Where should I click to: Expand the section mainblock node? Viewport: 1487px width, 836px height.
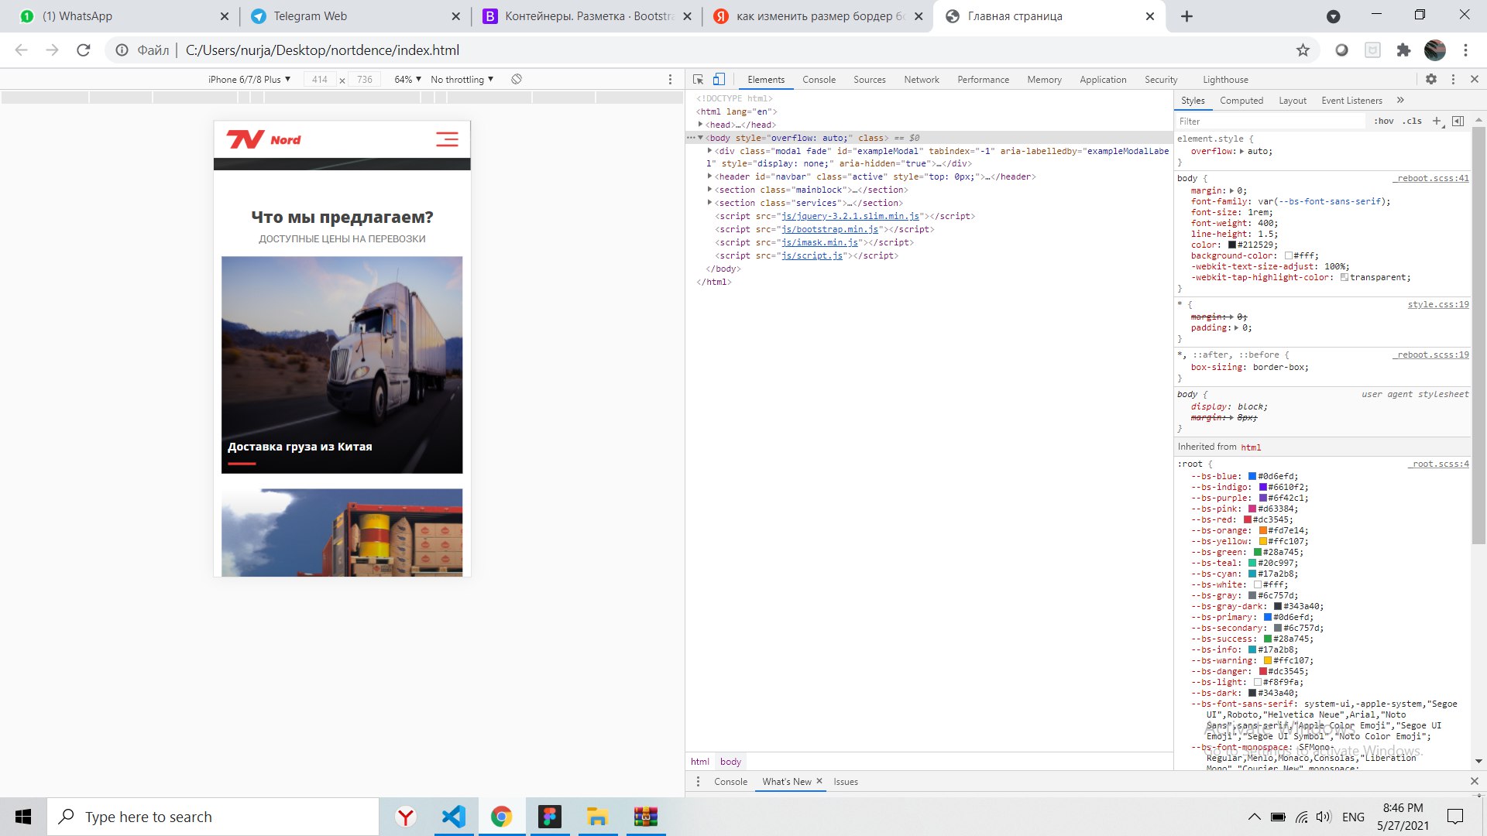[x=710, y=190]
